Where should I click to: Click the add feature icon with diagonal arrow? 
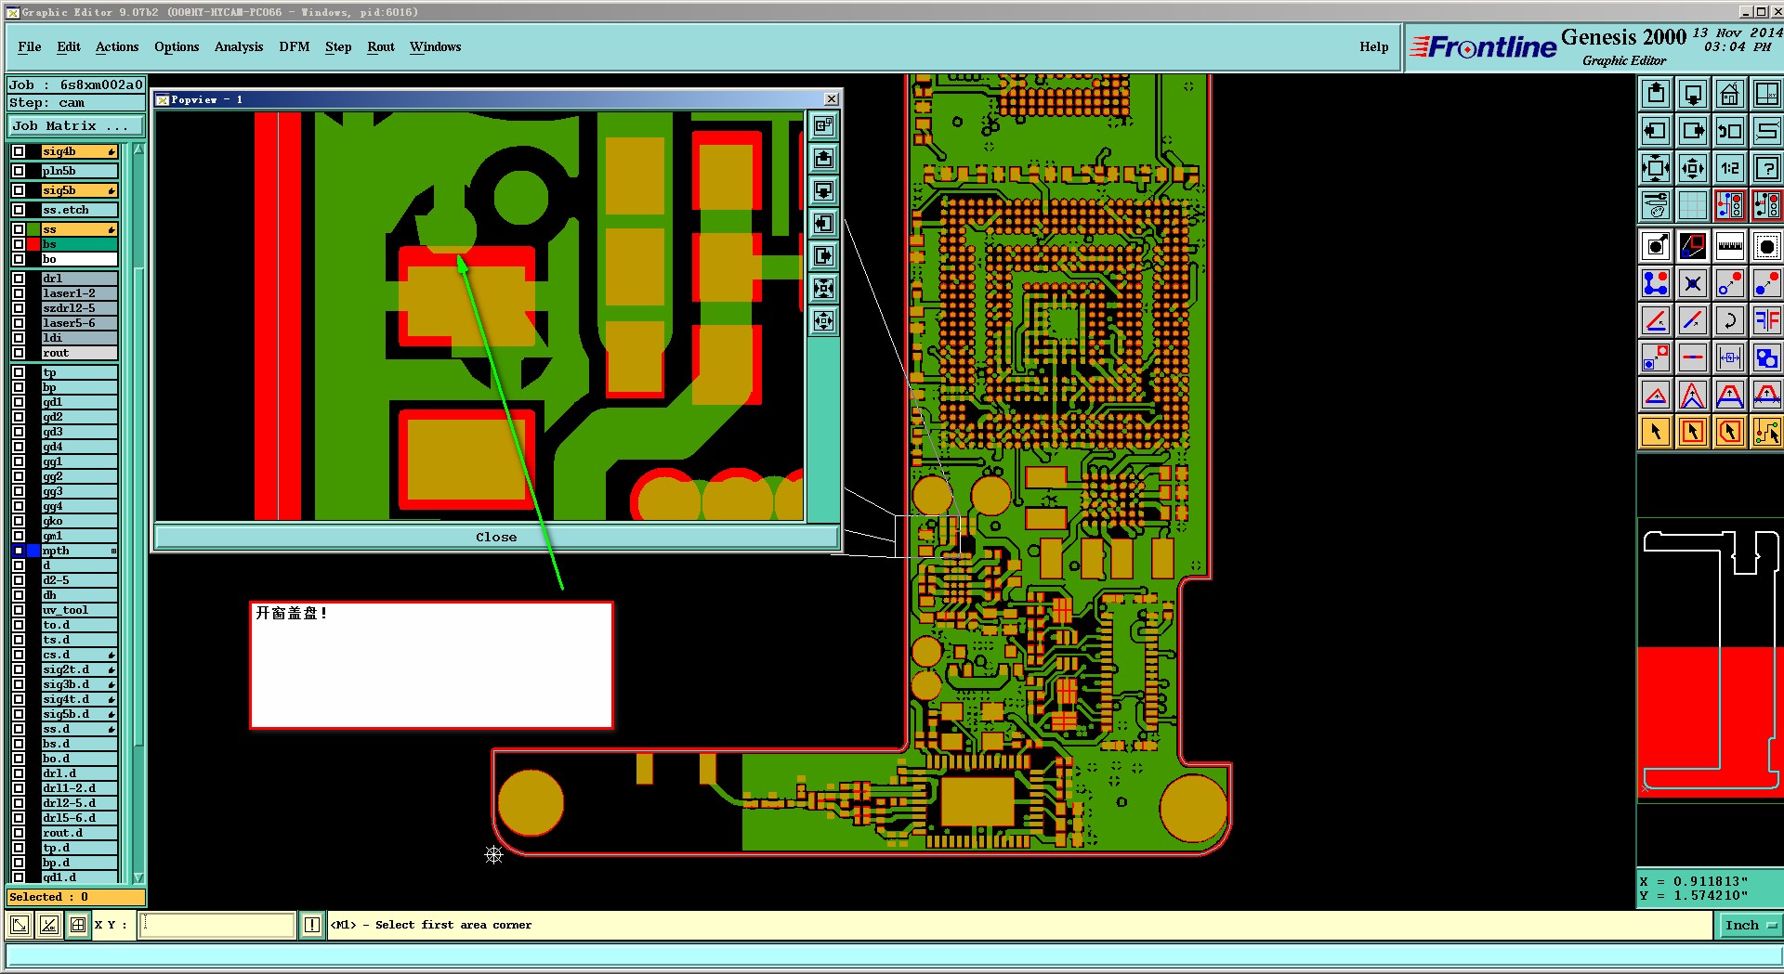pos(1656,246)
